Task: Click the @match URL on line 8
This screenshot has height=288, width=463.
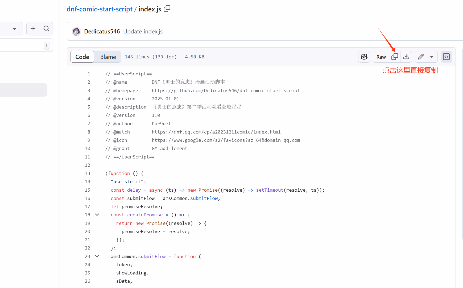Action: pyautogui.click(x=216, y=132)
